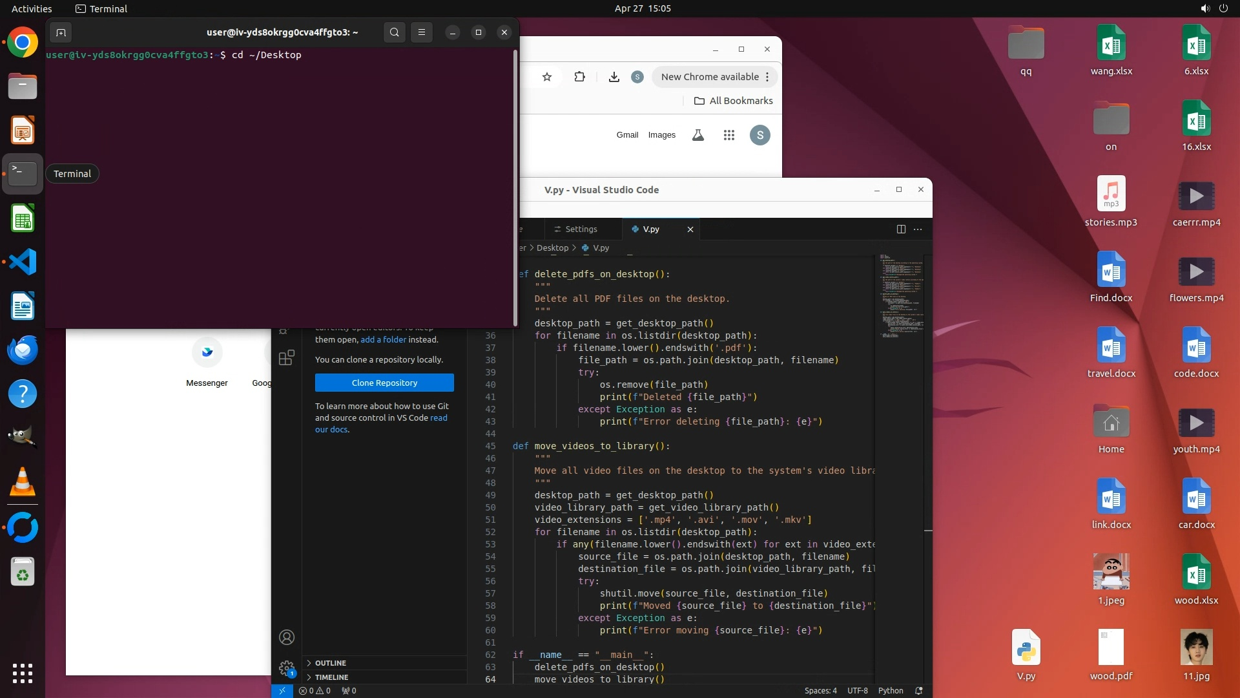Click the VS Code notifications bell
This screenshot has width=1240, height=698.
(919, 690)
